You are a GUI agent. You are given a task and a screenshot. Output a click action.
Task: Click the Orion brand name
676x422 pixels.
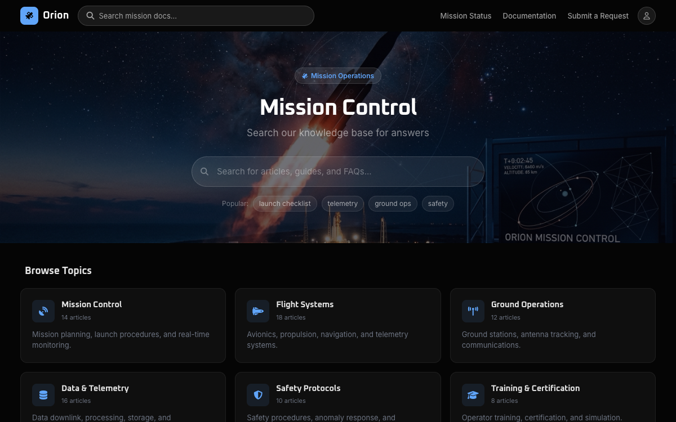pyautogui.click(x=56, y=15)
